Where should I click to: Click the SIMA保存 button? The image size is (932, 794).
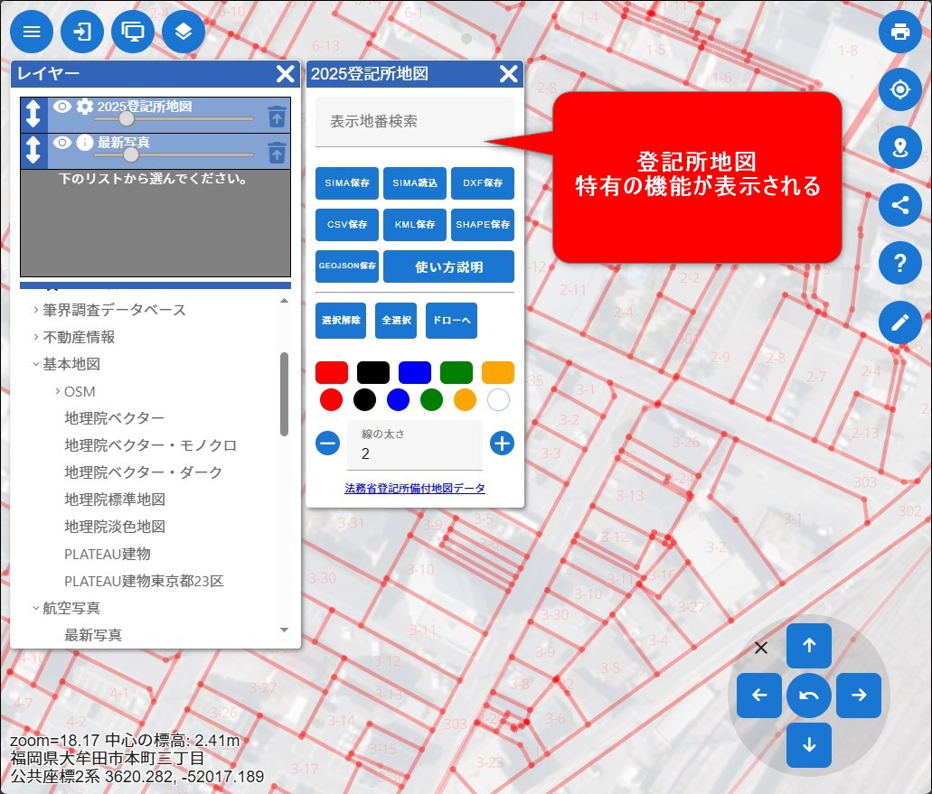347,183
